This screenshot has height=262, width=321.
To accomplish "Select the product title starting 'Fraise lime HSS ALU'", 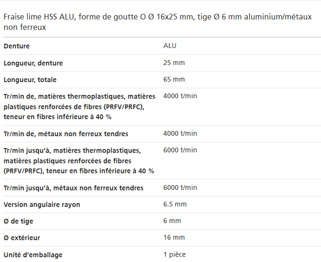I will [x=157, y=22].
